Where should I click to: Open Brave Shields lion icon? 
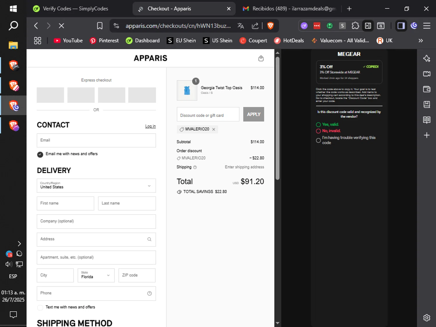pos(270,26)
